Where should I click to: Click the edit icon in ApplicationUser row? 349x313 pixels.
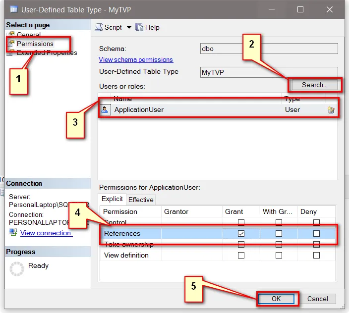pyautogui.click(x=331, y=110)
